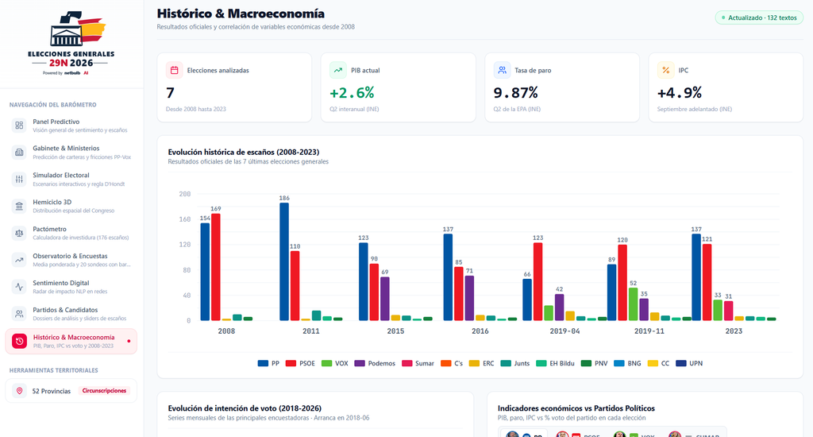813x437 pixels.
Task: Click the Pactómetro scales icon
Action: click(x=19, y=233)
